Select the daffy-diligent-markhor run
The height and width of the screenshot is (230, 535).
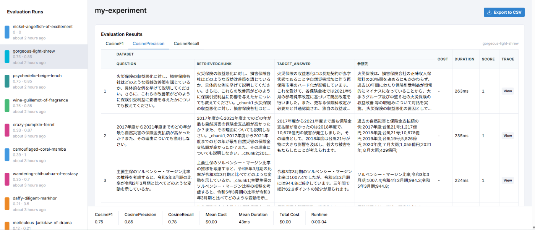pyautogui.click(x=44, y=204)
